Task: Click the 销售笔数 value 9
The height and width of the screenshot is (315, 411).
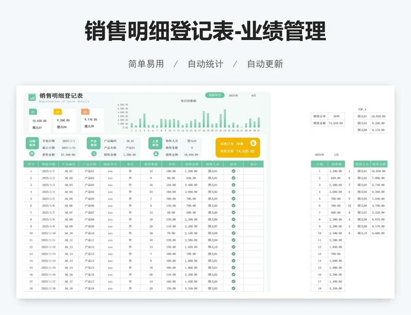Action: tap(192, 147)
